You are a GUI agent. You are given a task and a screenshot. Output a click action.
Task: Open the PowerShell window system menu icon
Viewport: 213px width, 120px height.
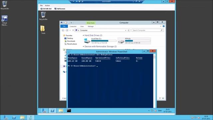[x=69, y=52]
